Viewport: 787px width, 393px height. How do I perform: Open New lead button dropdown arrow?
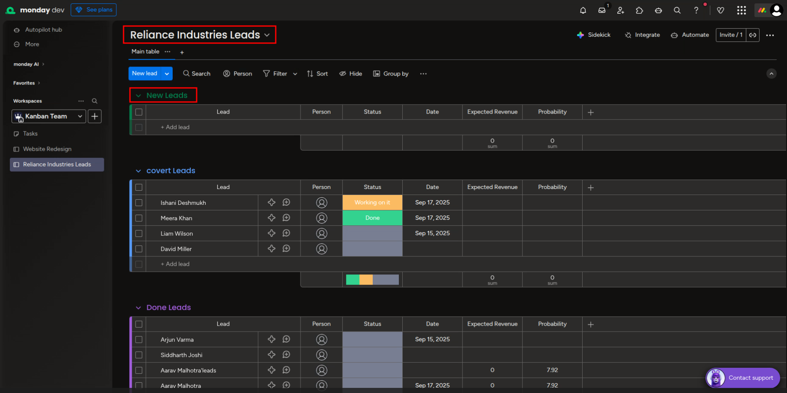167,73
